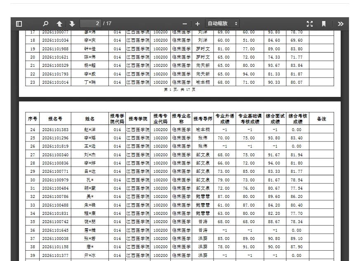Click the name 钟*佳 in row 19

point(90,49)
